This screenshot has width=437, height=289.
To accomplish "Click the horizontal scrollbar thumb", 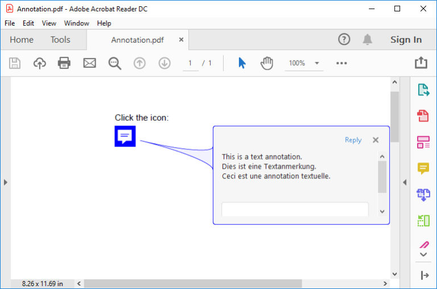I will pos(193,284).
